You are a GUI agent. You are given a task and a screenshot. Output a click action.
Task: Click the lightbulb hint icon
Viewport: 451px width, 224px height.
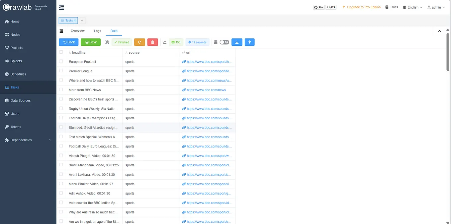click(249, 42)
